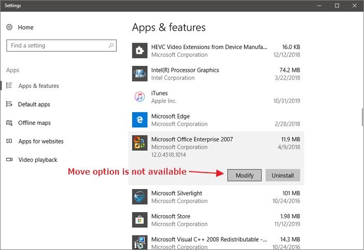Screen dimensions: 364x250
Task: Open Offline maps settings
Action: coord(34,123)
